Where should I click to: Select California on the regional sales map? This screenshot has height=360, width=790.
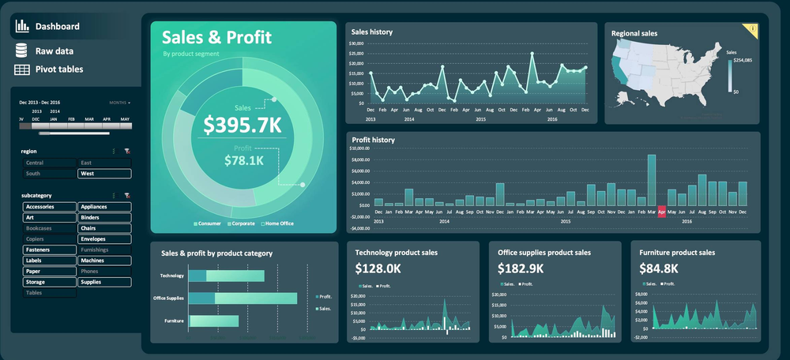[618, 72]
